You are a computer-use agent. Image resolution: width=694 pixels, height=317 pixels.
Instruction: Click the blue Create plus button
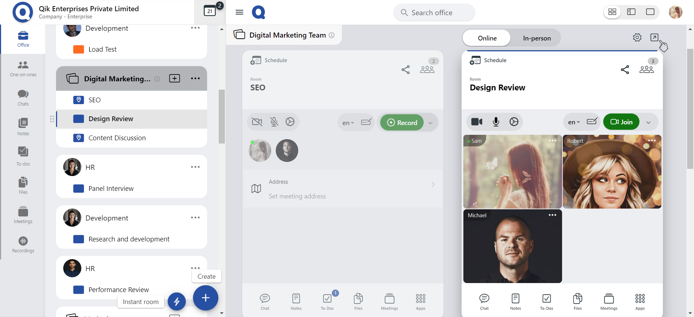tap(205, 298)
